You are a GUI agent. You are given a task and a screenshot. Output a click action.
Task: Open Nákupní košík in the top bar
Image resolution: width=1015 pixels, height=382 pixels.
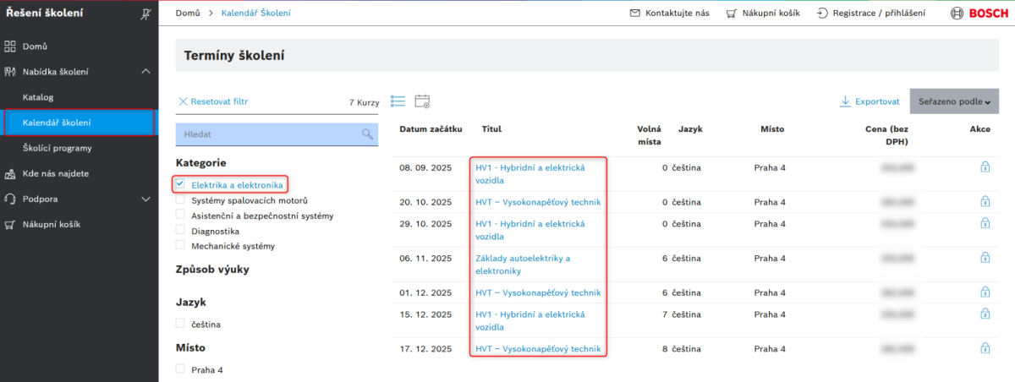pyautogui.click(x=762, y=14)
